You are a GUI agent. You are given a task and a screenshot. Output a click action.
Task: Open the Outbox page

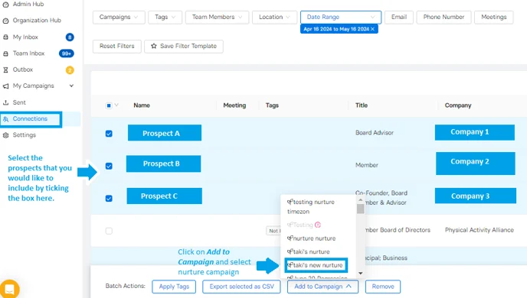(x=23, y=70)
